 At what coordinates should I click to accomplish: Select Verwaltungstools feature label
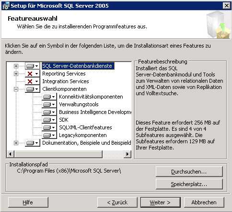(79, 104)
